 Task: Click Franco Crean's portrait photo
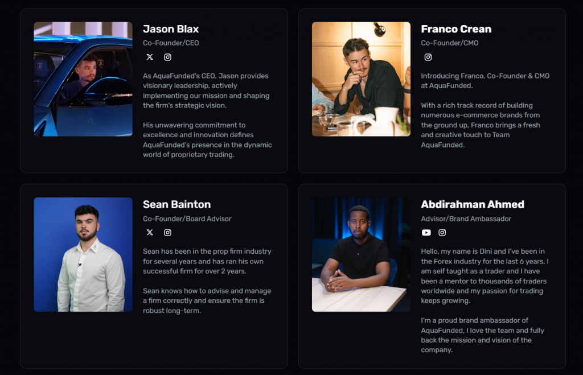[361, 79]
